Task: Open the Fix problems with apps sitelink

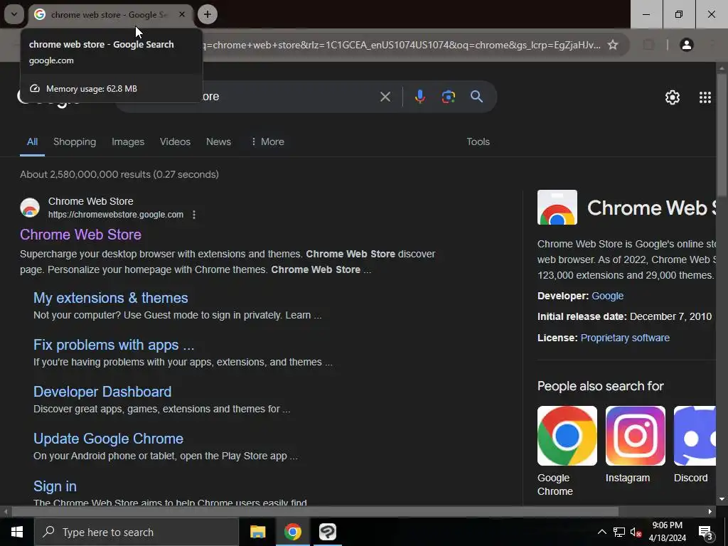Action: click(114, 345)
